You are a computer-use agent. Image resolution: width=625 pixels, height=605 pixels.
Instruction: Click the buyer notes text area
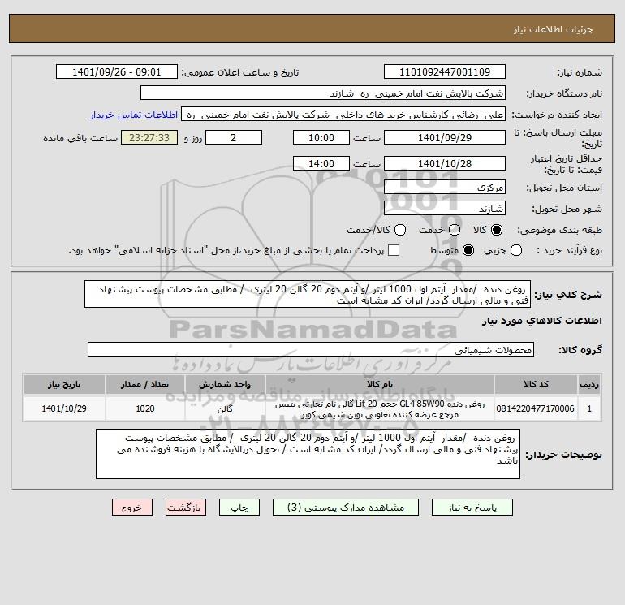click(308, 454)
